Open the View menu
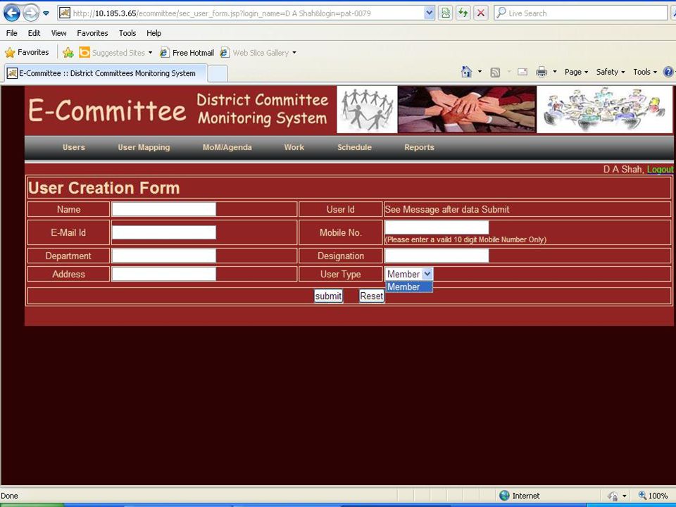Viewport: 676px width, 507px height. coord(58,33)
